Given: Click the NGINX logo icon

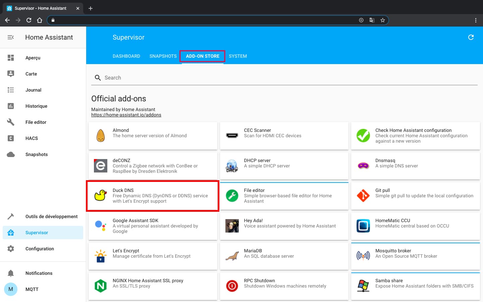Looking at the screenshot, I should pyautogui.click(x=101, y=286).
